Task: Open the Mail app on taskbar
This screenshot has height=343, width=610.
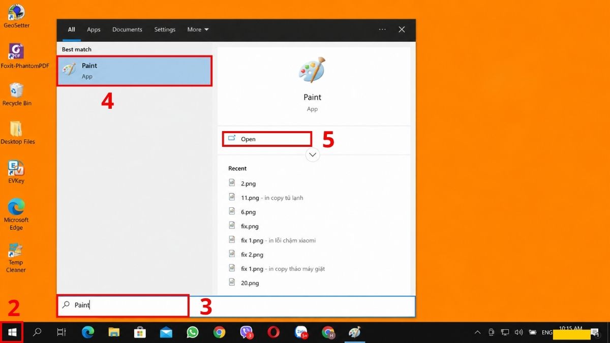Action: [166, 332]
